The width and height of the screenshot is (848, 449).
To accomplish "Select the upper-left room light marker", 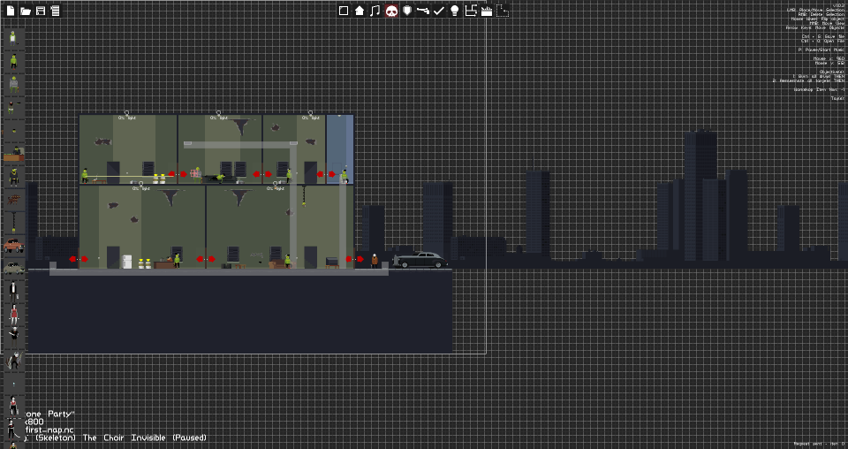I will pyautogui.click(x=127, y=115).
